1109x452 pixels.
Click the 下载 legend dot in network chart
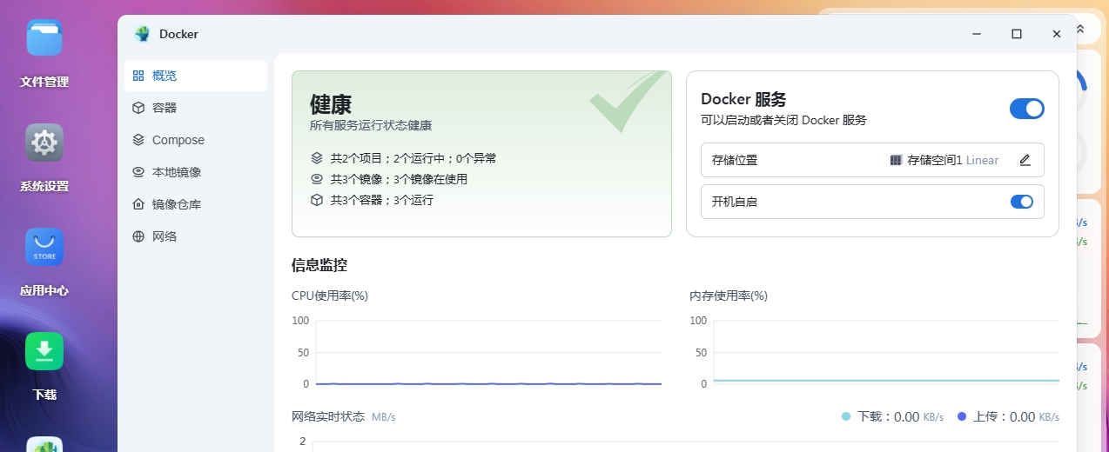point(846,417)
